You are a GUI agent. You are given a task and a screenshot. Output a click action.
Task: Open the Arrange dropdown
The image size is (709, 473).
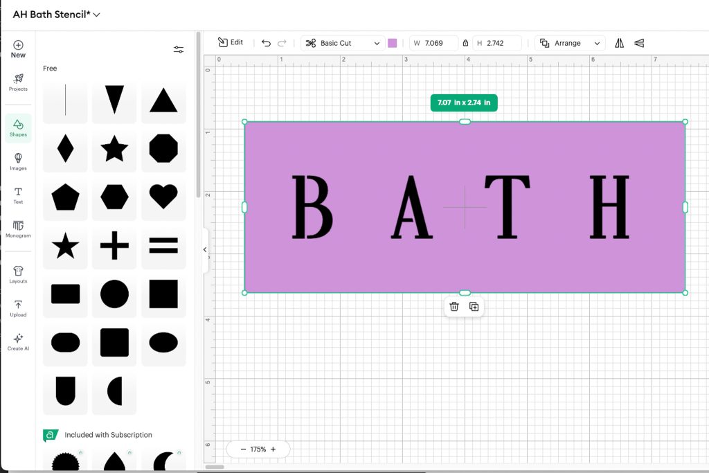[570, 42]
